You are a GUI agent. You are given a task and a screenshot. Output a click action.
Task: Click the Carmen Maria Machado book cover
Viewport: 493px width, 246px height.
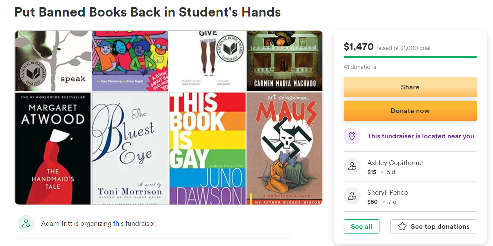click(x=285, y=61)
